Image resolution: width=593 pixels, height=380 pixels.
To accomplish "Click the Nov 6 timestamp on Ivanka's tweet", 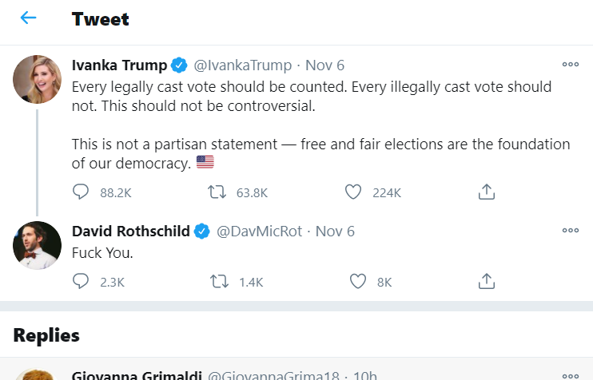I will (325, 65).
